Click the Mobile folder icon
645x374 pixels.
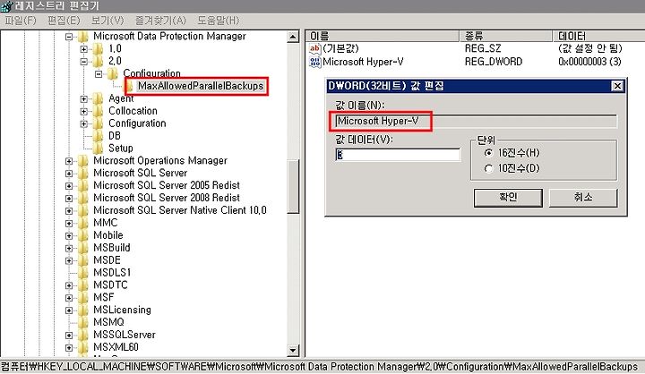point(82,235)
